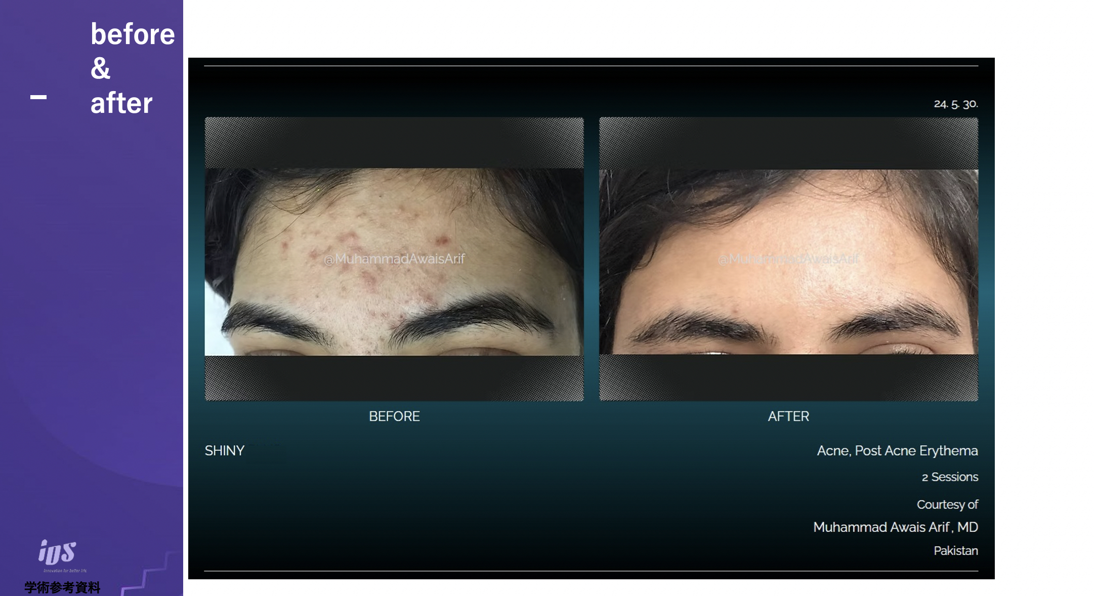Click the 2 Sessions text
Image resolution: width=1094 pixels, height=596 pixels.
[949, 477]
